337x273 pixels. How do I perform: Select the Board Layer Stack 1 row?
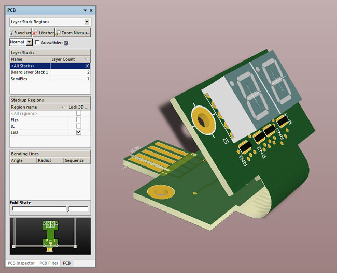click(x=30, y=72)
